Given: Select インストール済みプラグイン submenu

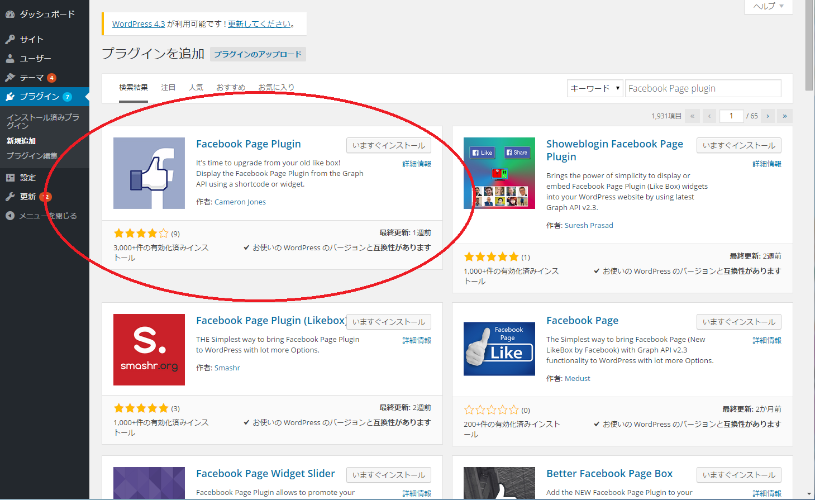Looking at the screenshot, I should pos(43,121).
